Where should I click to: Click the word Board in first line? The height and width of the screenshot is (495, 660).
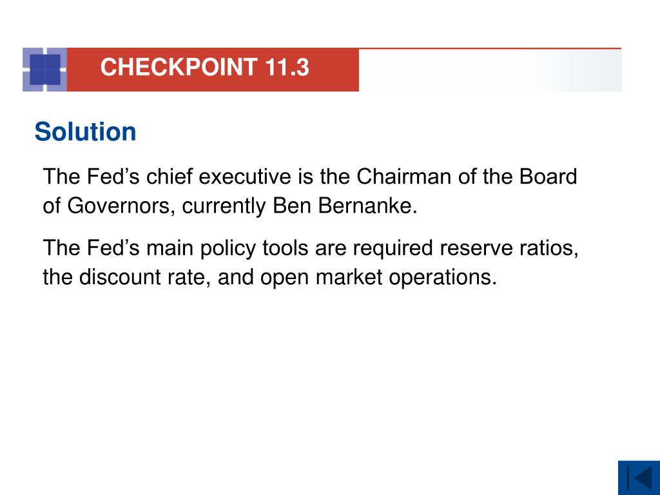click(x=548, y=177)
